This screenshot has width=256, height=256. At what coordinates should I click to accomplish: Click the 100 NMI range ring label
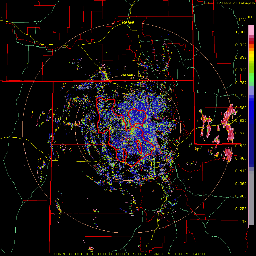pos(128,22)
